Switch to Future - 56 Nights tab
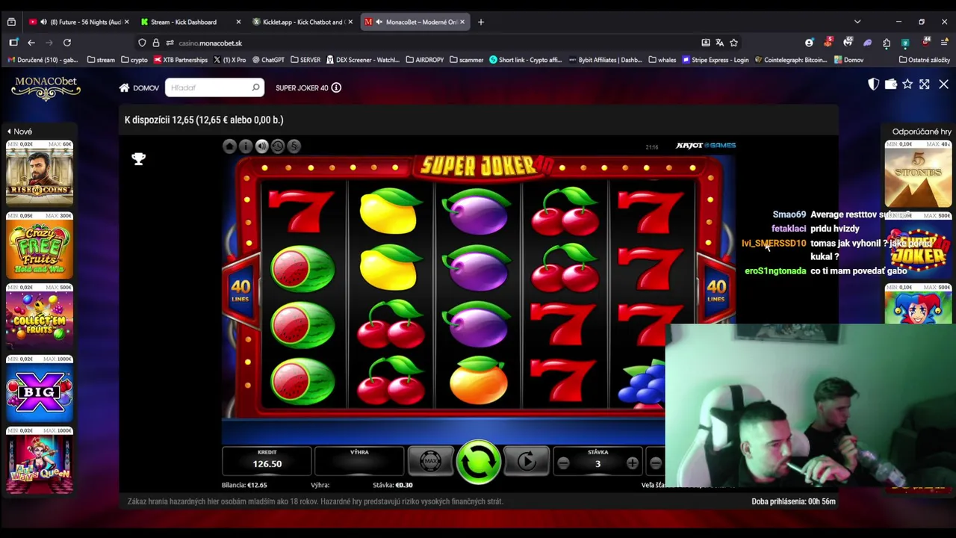956x538 pixels. 78,22
